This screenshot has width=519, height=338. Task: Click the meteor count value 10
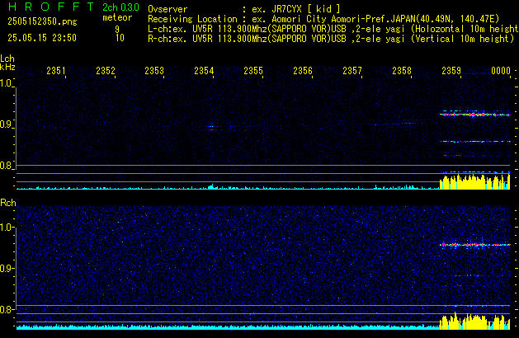pos(120,38)
